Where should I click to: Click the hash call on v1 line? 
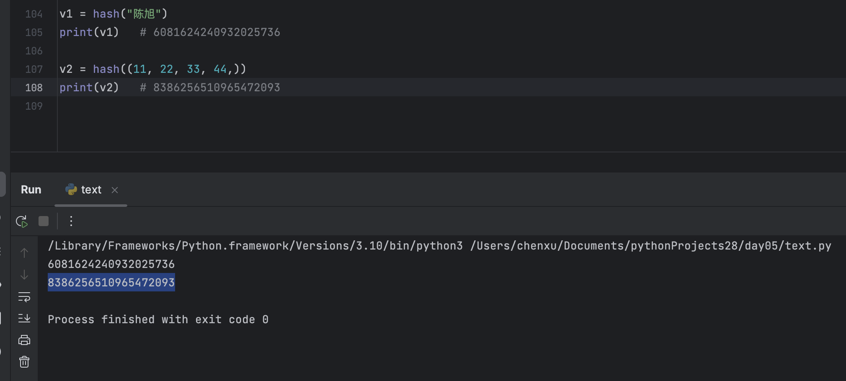[x=106, y=14]
